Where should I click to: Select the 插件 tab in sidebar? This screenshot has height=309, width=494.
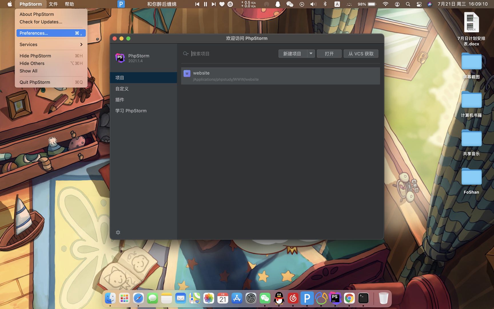tap(144, 100)
